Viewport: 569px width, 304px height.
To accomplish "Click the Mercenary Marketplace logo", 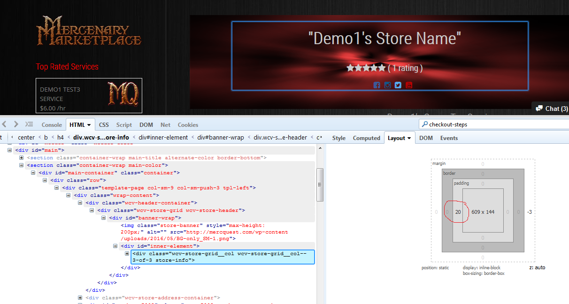I will (x=89, y=31).
